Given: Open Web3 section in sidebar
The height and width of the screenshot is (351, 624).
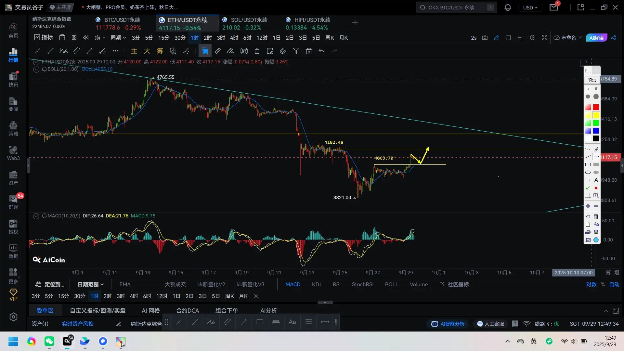Looking at the screenshot, I should [x=13, y=153].
